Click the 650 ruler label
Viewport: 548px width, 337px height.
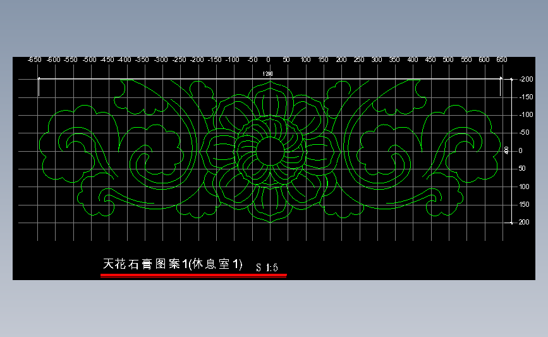pyautogui.click(x=502, y=60)
